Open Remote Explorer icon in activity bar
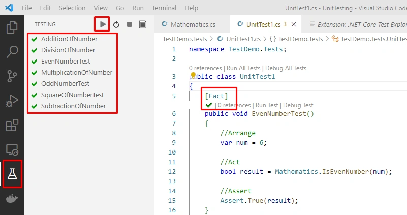 click(x=12, y=149)
